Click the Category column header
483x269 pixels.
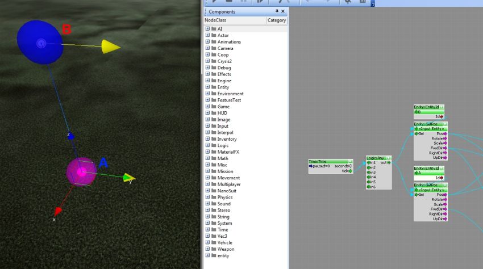click(277, 20)
